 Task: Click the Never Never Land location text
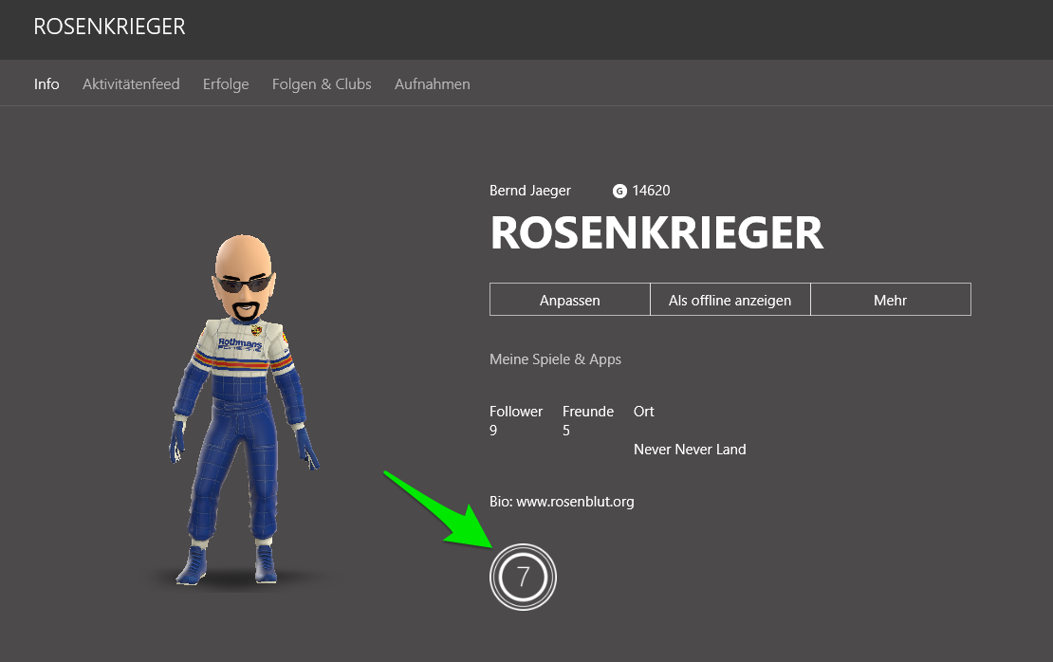[690, 450]
